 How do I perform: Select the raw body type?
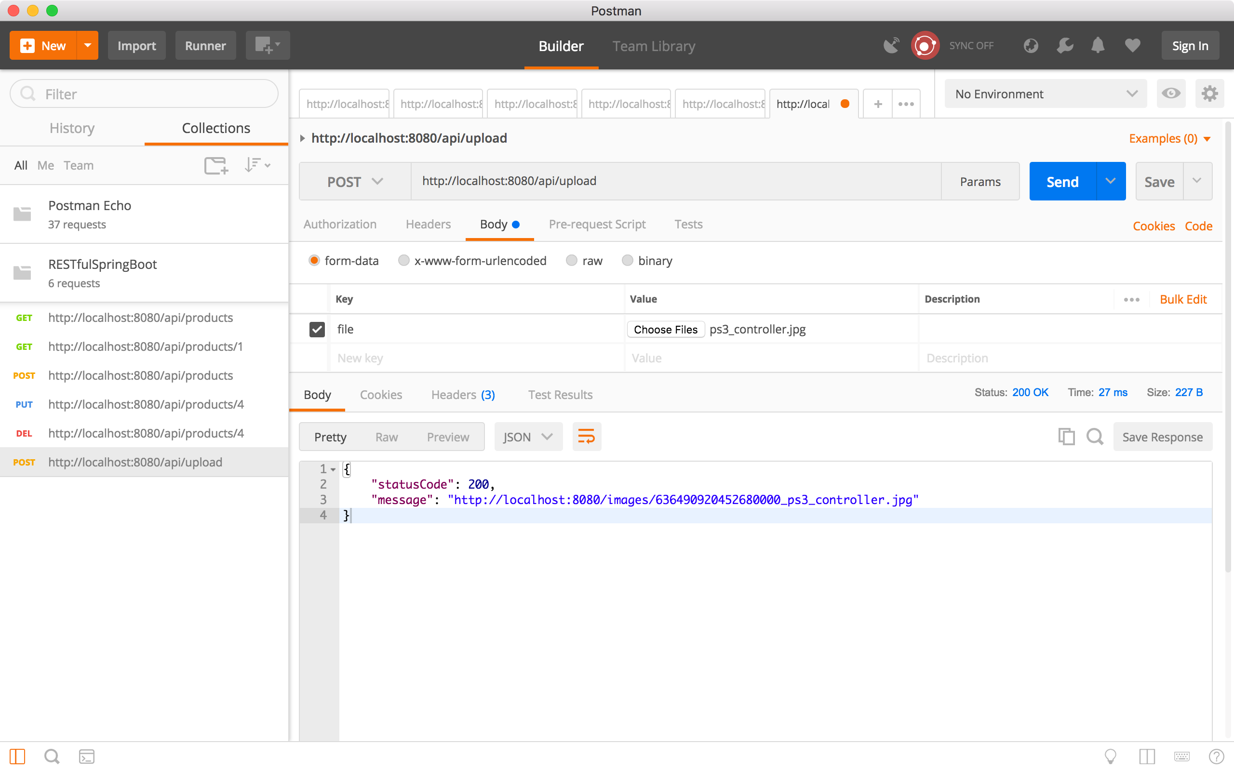click(572, 261)
